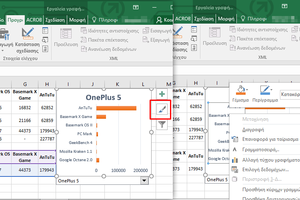The width and height of the screenshot is (300, 200).
Task: Click Προέλευση XML button in left window
Action: point(66,38)
